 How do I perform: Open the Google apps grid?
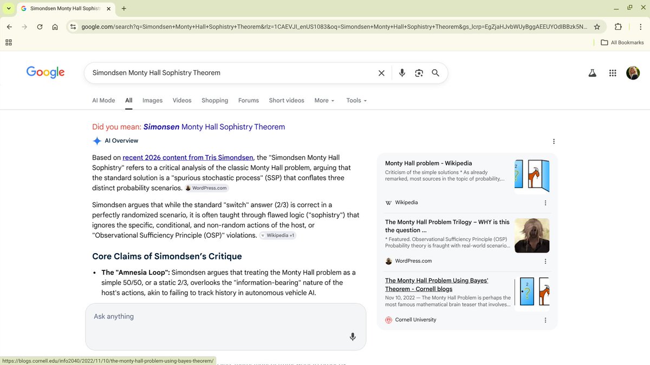point(613,73)
